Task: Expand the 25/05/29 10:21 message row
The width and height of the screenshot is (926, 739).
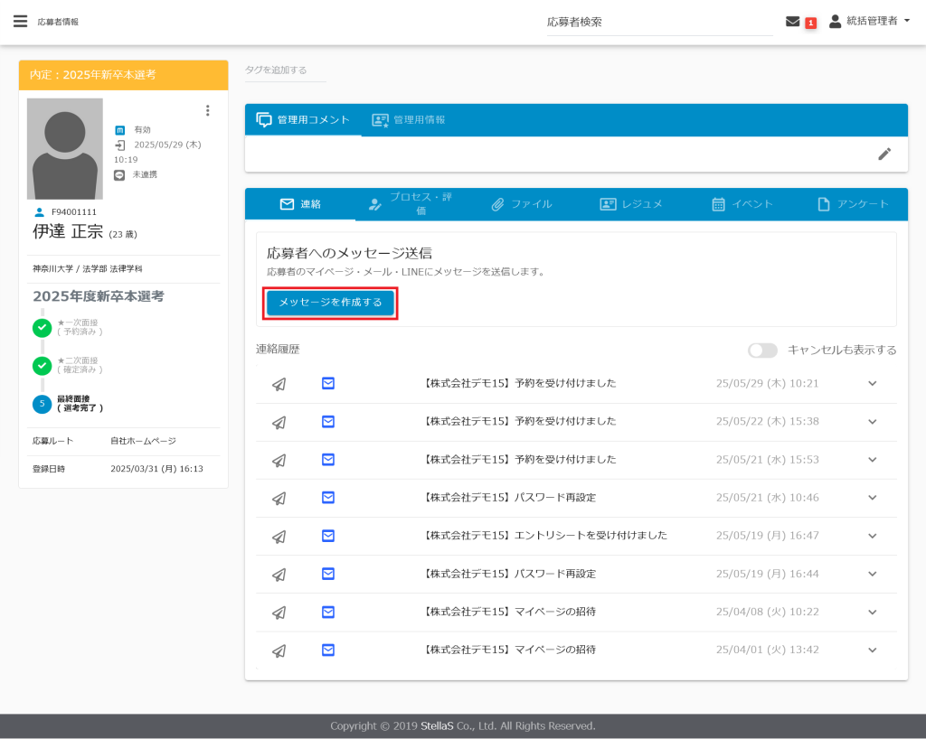Action: point(872,383)
